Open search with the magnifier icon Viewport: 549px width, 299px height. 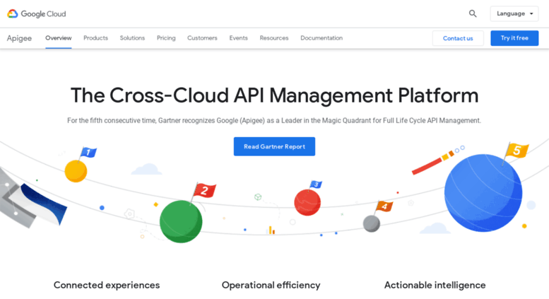tap(473, 13)
